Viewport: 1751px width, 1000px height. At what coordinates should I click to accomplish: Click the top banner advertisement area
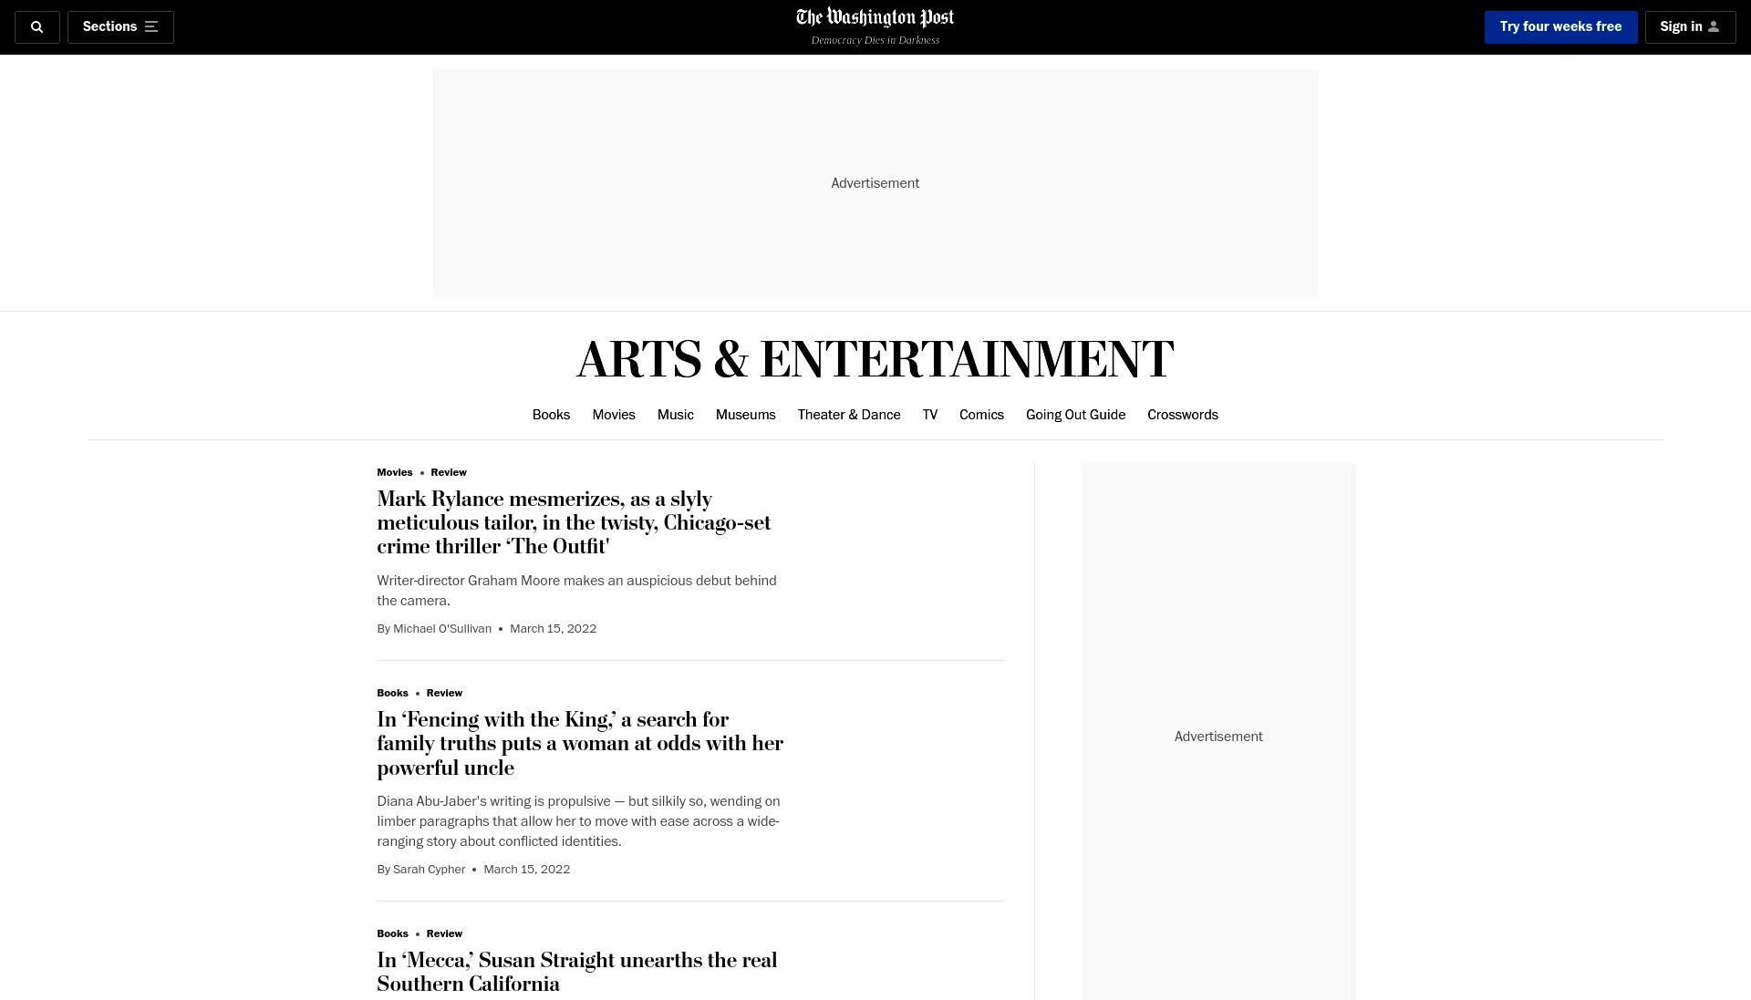point(875,183)
